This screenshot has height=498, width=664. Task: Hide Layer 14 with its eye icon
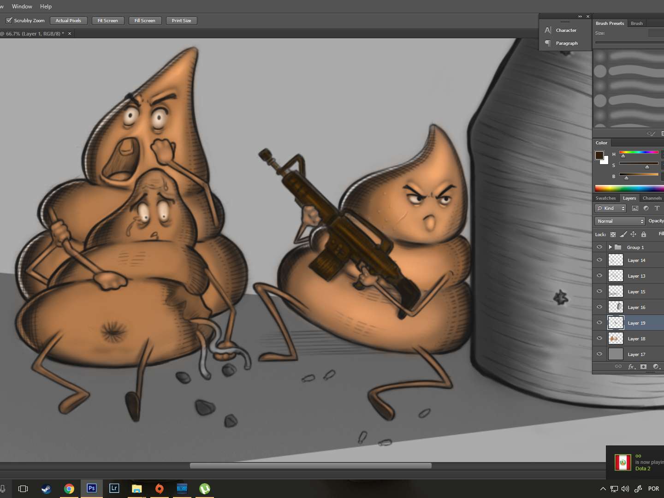(x=599, y=260)
